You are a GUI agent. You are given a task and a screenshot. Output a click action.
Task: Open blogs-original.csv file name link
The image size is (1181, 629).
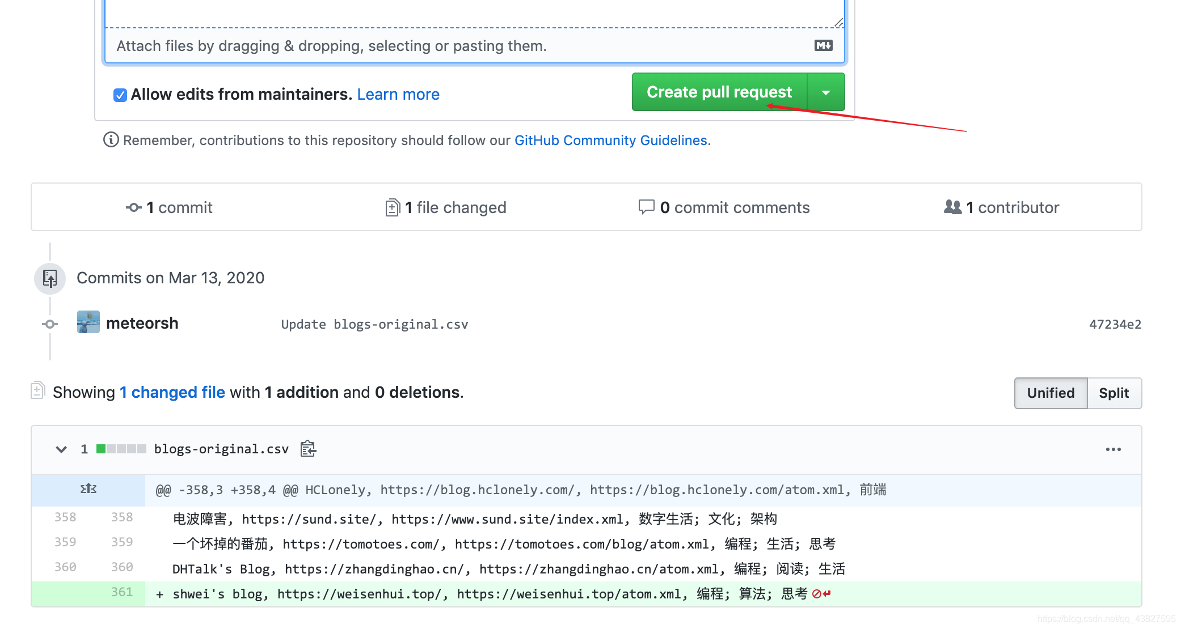[x=221, y=449]
